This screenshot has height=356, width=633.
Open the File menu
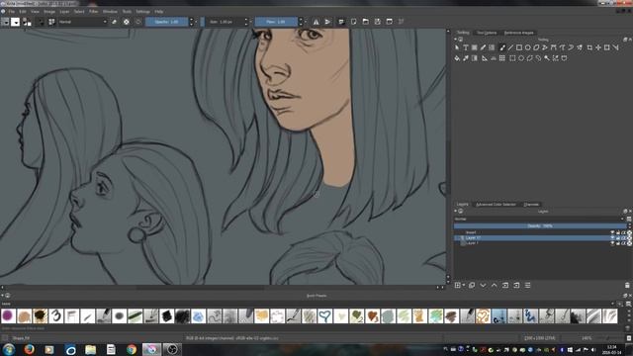[12, 12]
